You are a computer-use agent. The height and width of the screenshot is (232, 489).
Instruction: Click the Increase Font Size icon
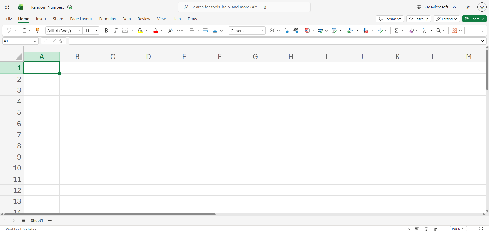pos(171,31)
